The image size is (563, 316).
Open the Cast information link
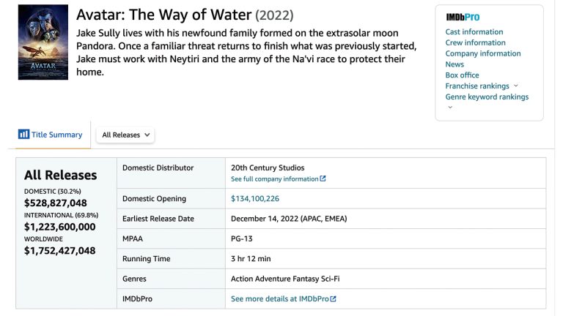point(474,32)
